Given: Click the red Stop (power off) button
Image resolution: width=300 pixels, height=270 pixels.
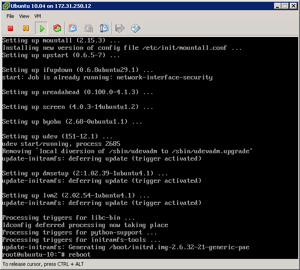Looking at the screenshot, I should point(10,28).
